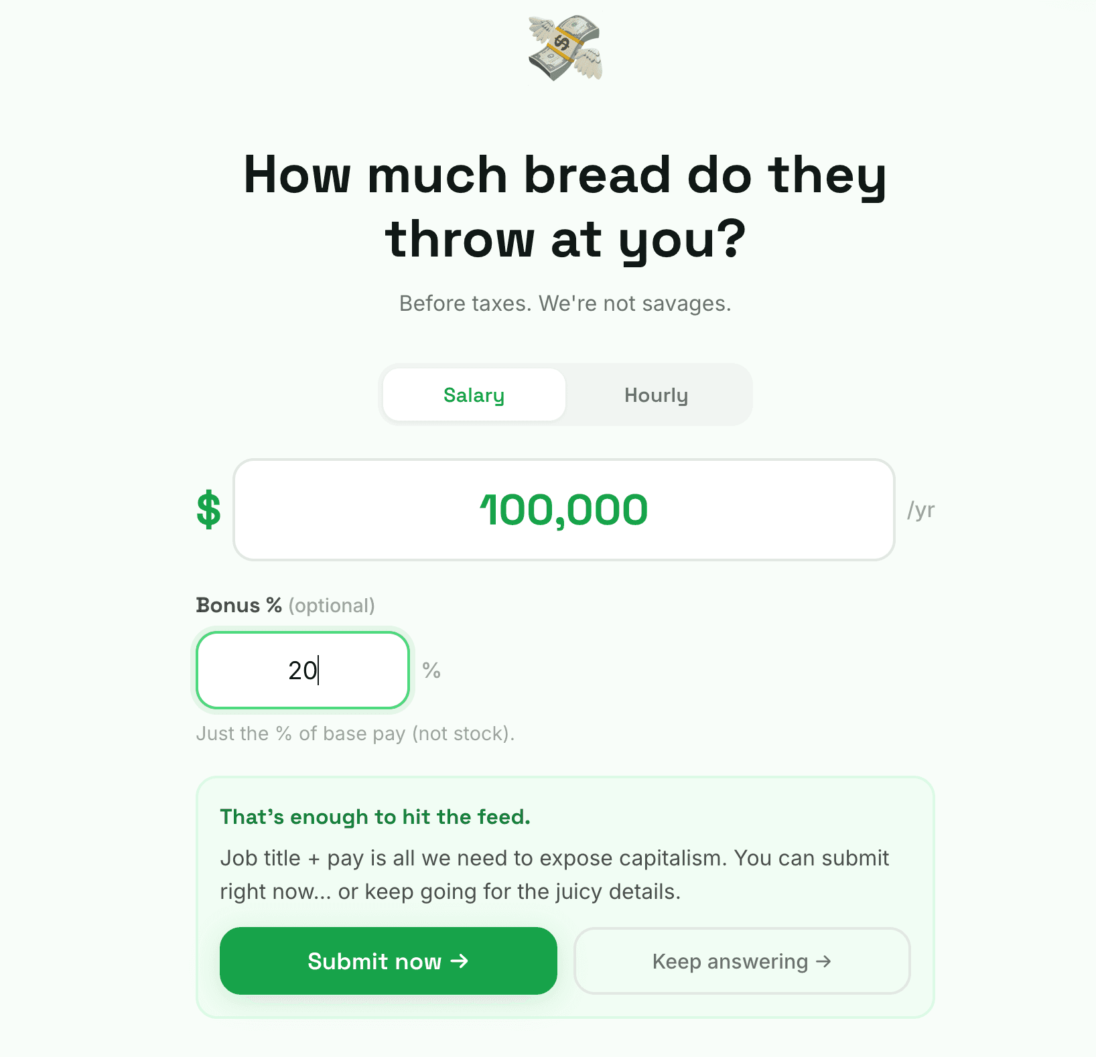Click the "How much bread" heading
Screen dimensions: 1096x1057
(565, 175)
